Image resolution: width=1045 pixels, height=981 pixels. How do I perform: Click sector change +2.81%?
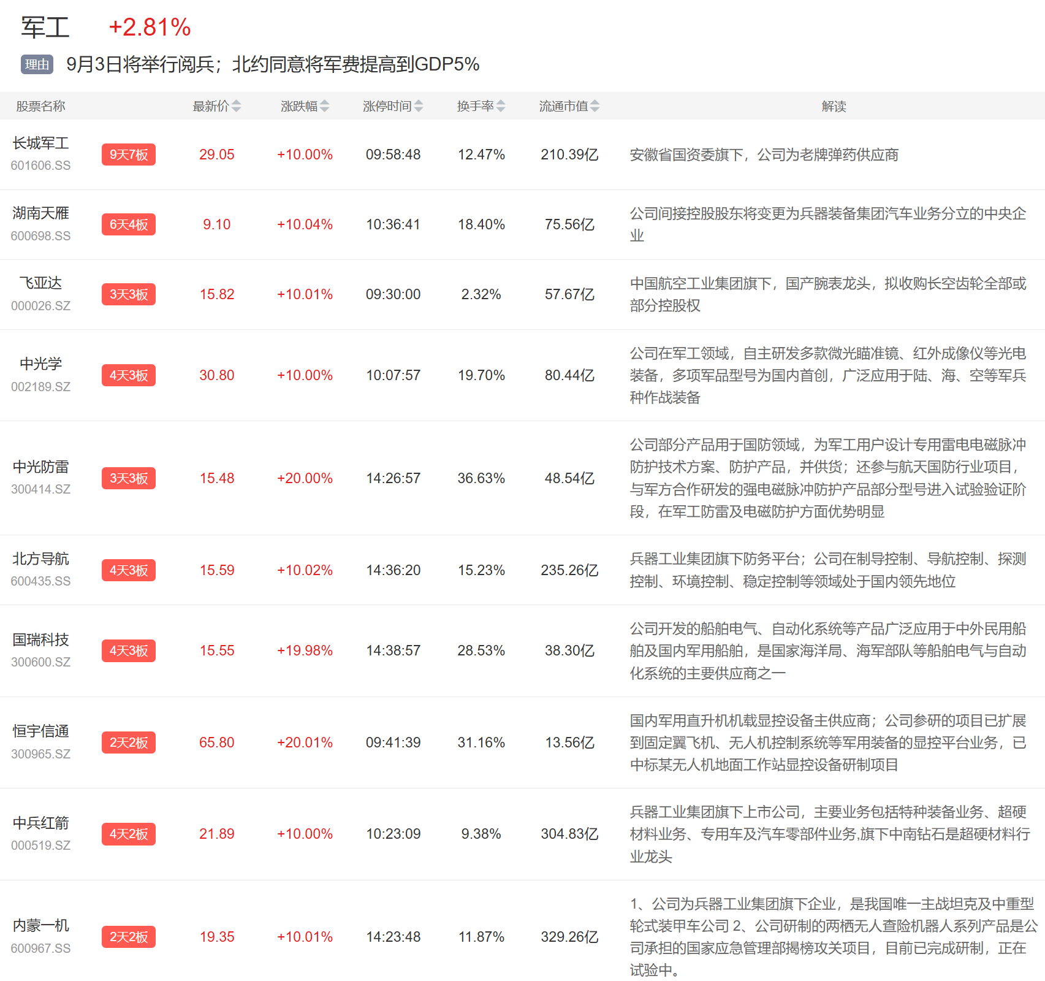tap(150, 28)
